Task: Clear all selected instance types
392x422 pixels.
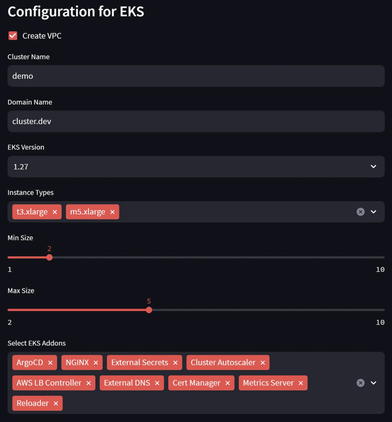Action: point(360,211)
